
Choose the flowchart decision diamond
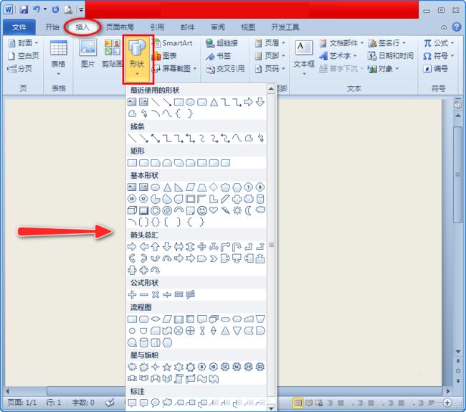point(156,319)
